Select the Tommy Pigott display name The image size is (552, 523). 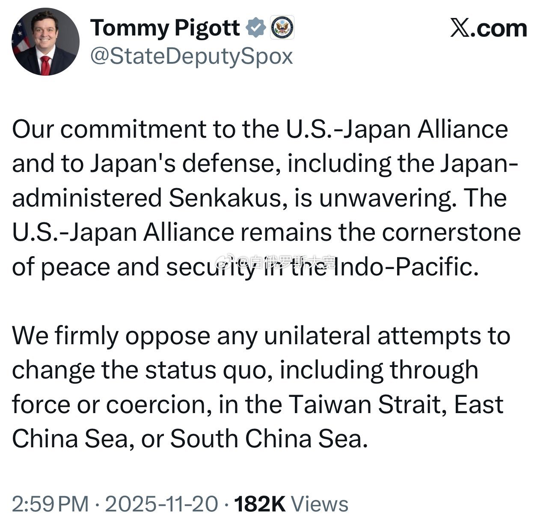(165, 28)
